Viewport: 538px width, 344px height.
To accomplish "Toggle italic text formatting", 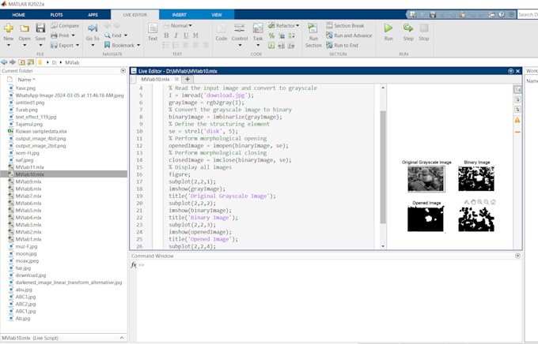I will tap(176, 36).
